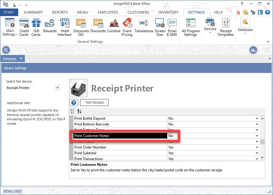The image size is (273, 195).
Task: Switch property grid to categorized view
Action: pyautogui.click(x=72, y=111)
